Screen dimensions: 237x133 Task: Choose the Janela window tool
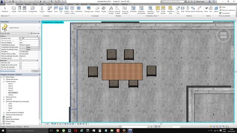24,9
